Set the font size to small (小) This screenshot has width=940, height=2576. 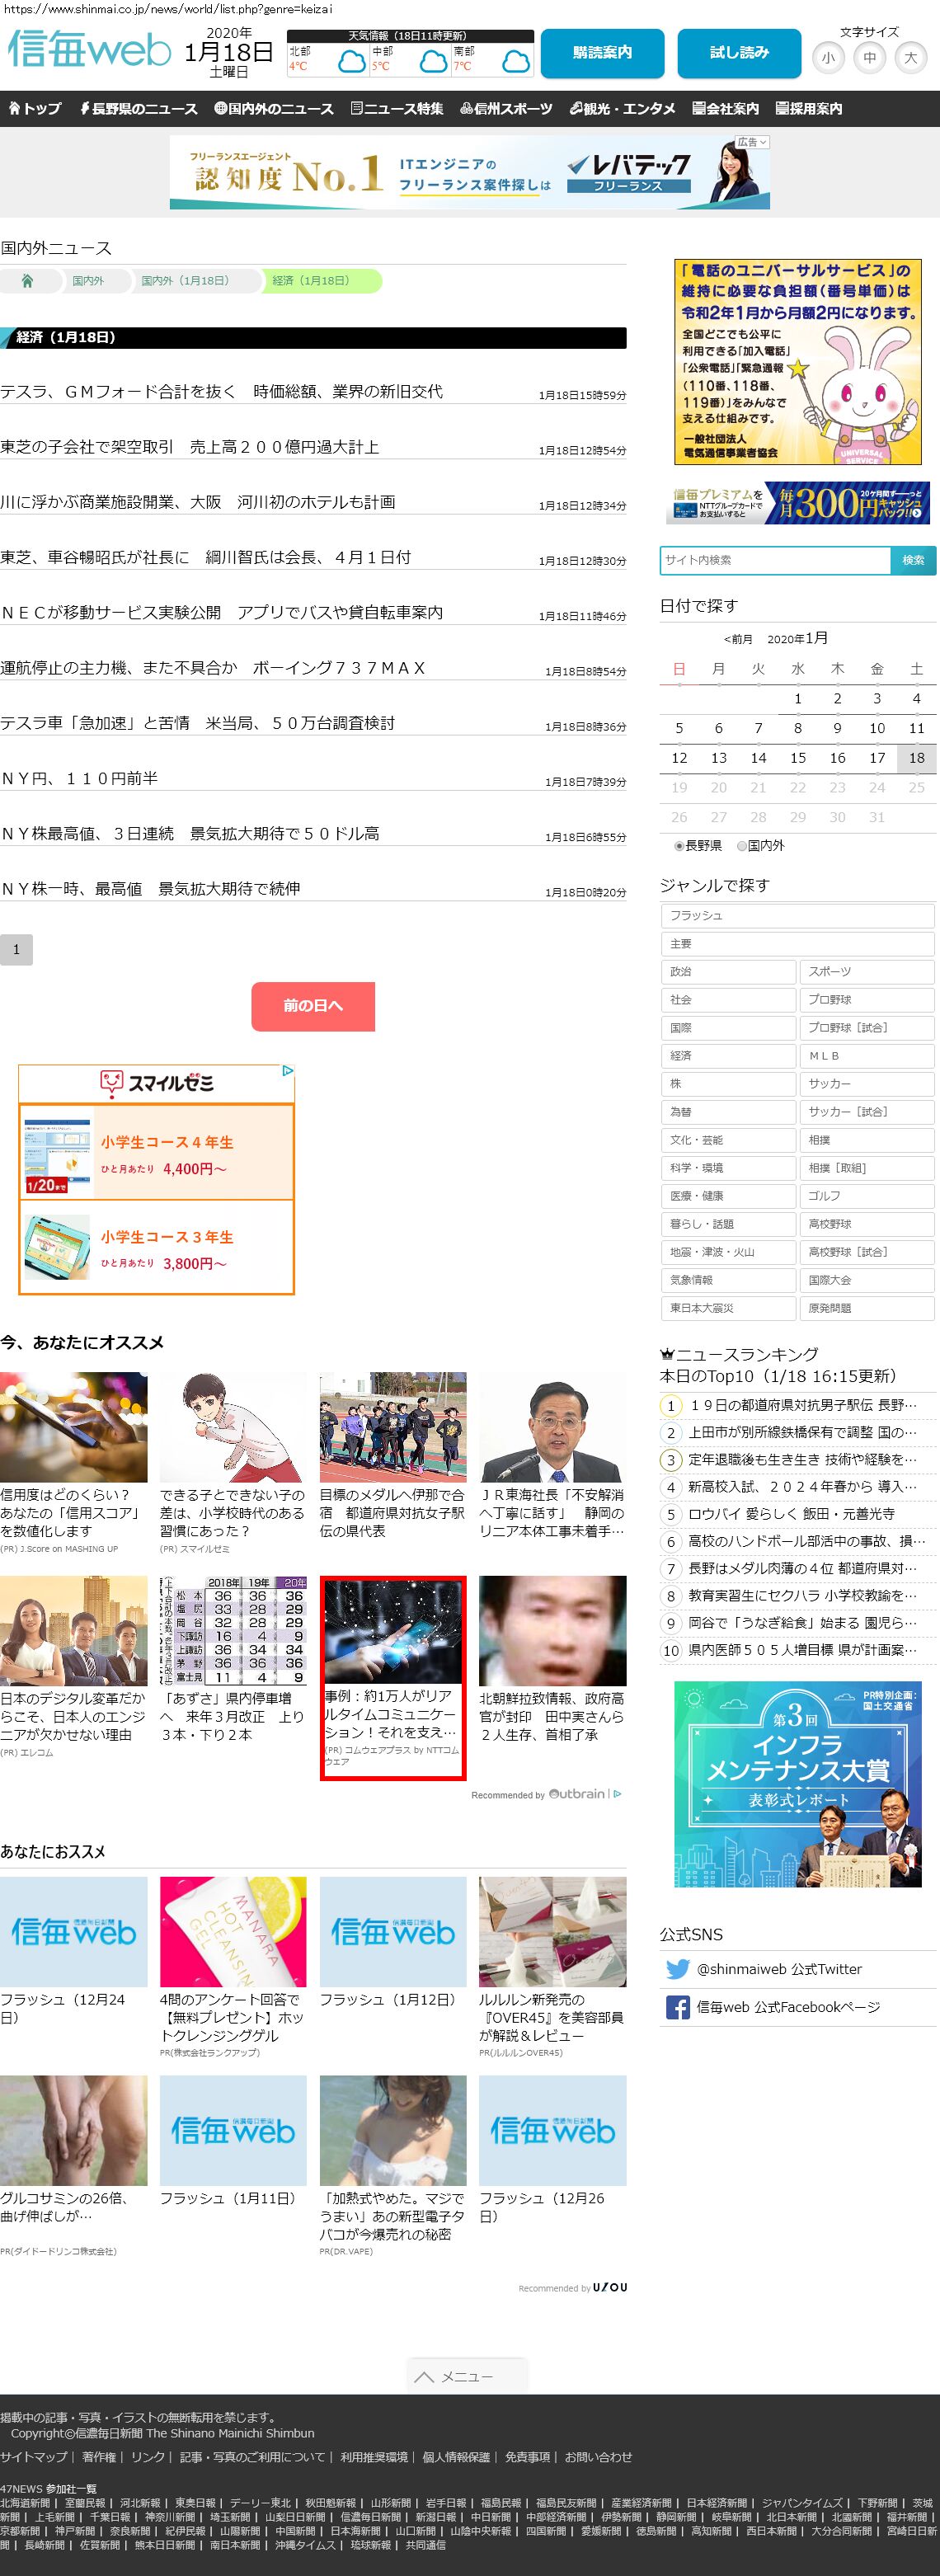827,58
